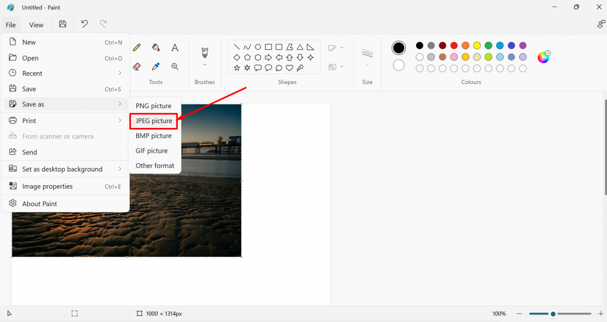Open the View menu
This screenshot has height=322, width=607.
tap(36, 25)
